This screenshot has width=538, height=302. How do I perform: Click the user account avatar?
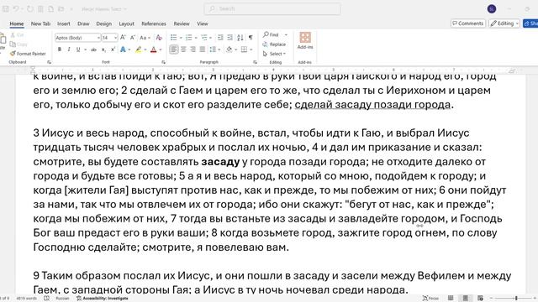point(491,9)
